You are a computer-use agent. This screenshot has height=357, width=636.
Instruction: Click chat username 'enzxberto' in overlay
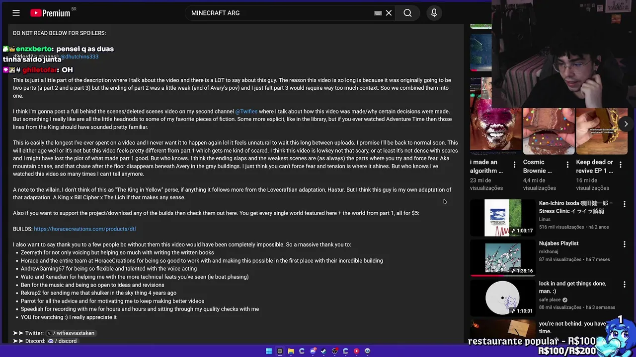pos(34,49)
